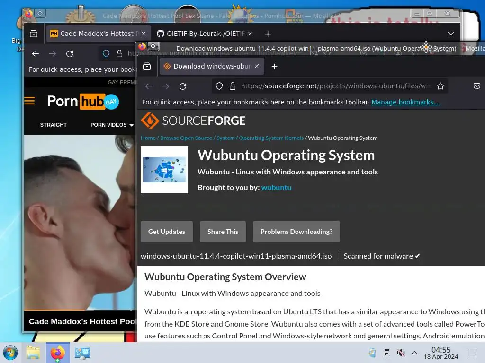Click the windows-ubuntu-11.4.4 iso file name
This screenshot has width=485, height=363.
pyautogui.click(x=236, y=256)
